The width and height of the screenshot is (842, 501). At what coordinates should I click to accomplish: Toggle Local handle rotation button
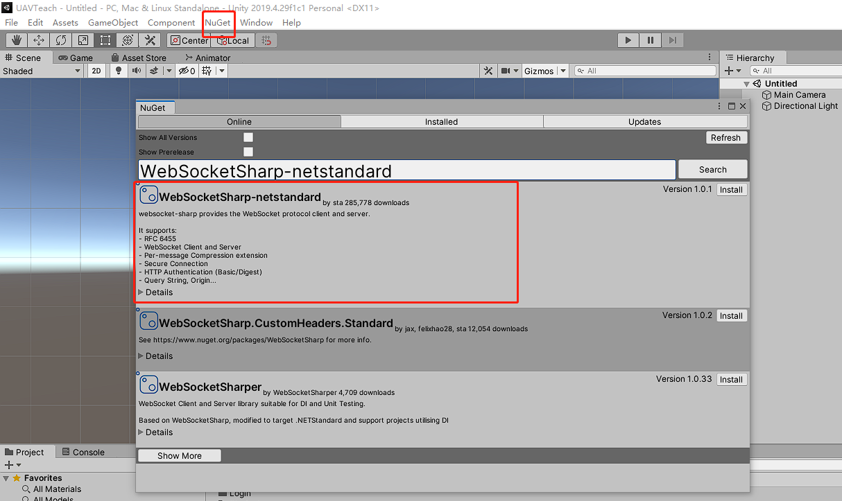click(232, 40)
